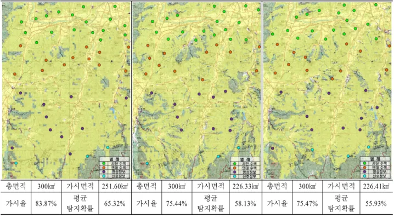Click the 범례 legend header on left map
The height and width of the screenshot is (218, 394).
[115, 159]
